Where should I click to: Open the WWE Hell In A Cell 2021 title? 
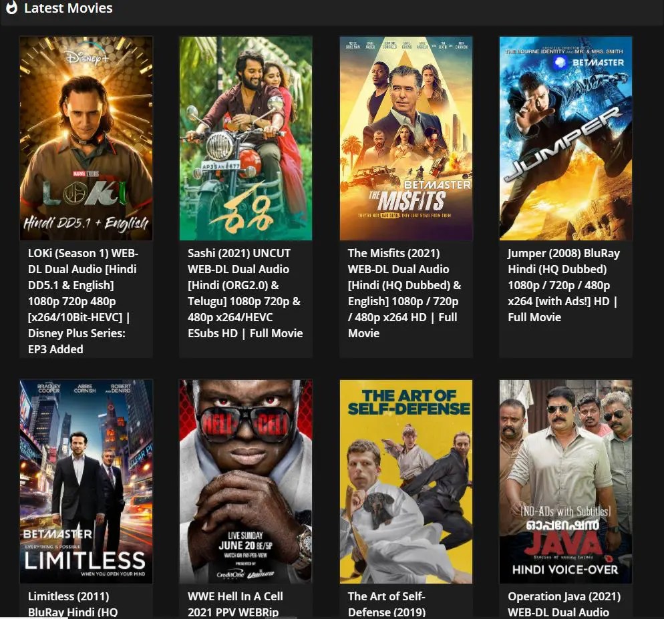pyautogui.click(x=235, y=604)
